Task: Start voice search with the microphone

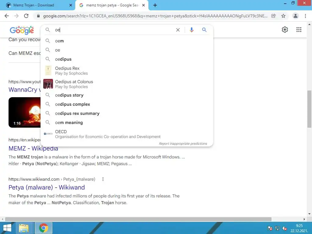Action: (191, 30)
